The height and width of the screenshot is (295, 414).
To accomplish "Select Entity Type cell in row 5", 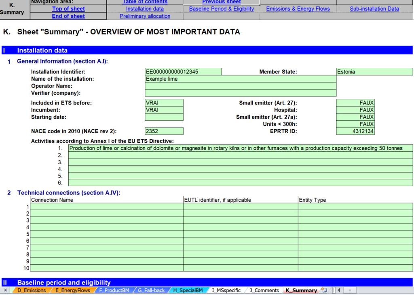I will click(x=355, y=234).
